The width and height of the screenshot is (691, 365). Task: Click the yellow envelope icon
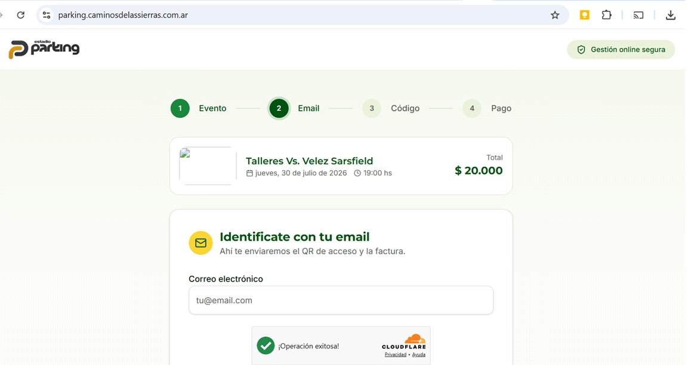(x=200, y=243)
